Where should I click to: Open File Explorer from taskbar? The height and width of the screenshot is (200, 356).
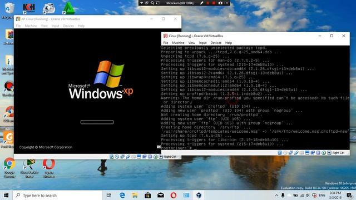click(135, 195)
